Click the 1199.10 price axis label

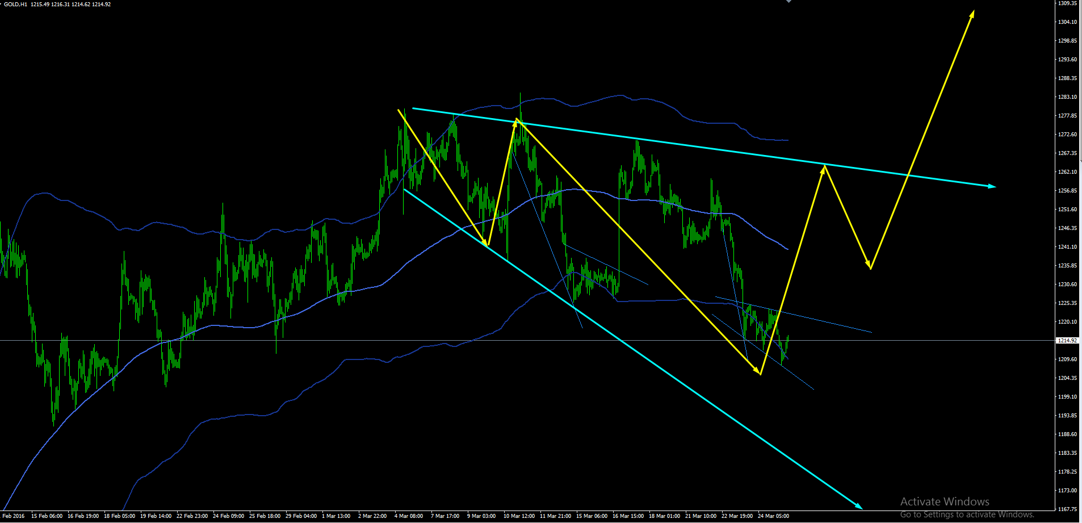coord(1068,397)
